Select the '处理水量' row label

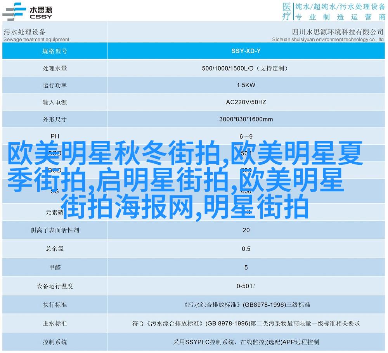coord(55,68)
